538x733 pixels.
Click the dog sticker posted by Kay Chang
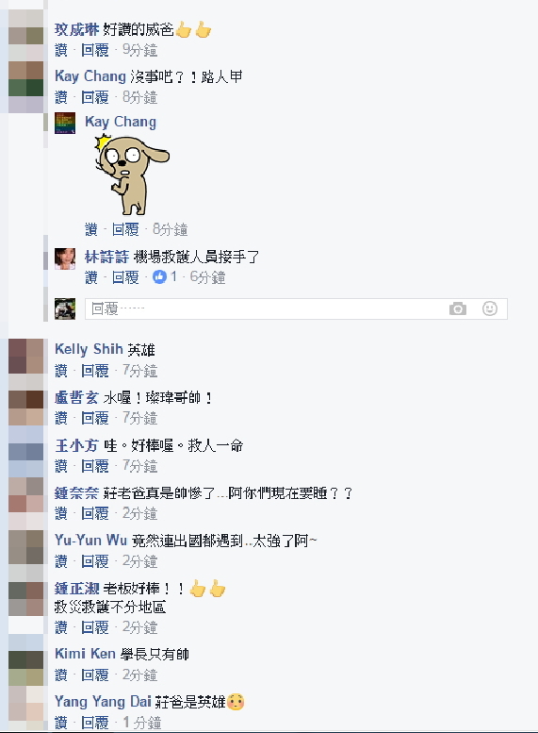[x=131, y=175]
